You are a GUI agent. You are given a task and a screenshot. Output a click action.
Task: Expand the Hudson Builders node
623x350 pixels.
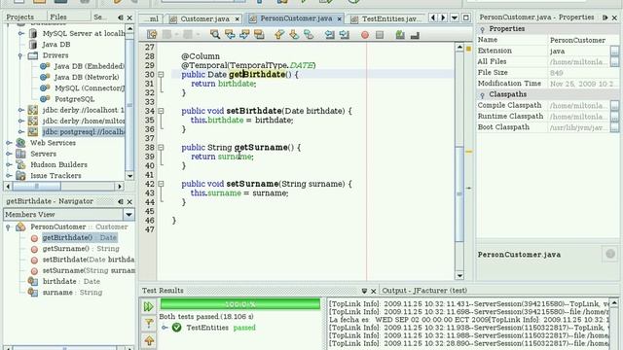pos(9,164)
